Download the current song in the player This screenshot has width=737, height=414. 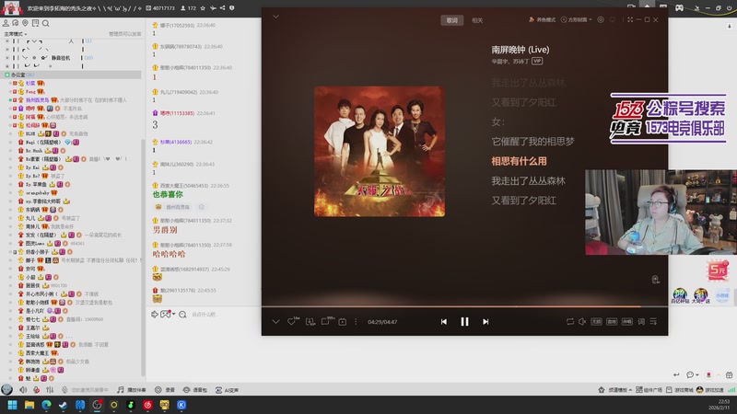tap(310, 321)
